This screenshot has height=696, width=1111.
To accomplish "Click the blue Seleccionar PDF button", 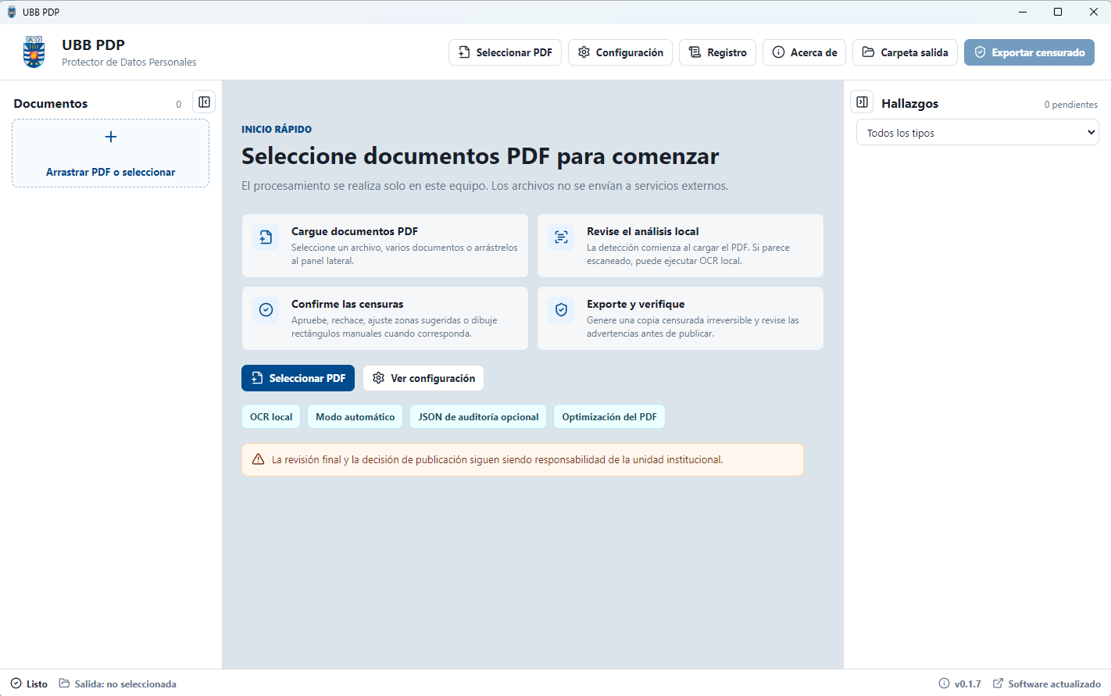I will click(x=298, y=378).
